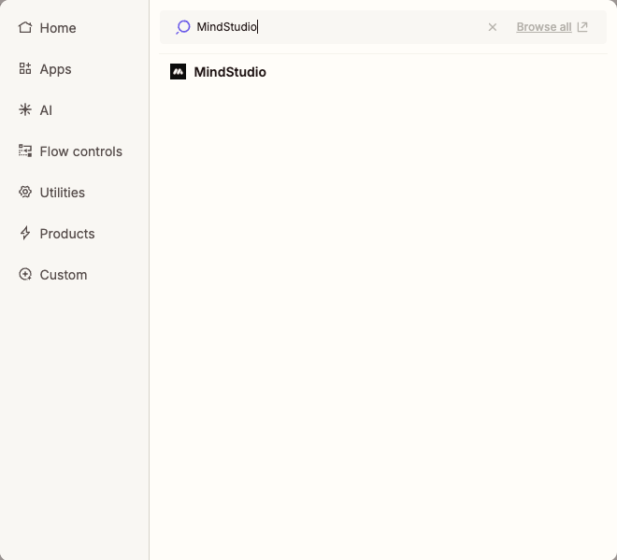
Task: Click the Apps grid icon
Action: pyautogui.click(x=25, y=68)
